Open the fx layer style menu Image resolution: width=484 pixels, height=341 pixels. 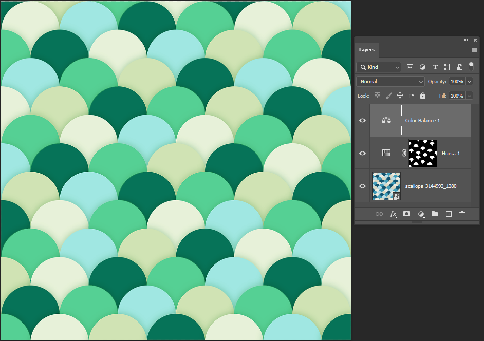(x=393, y=214)
